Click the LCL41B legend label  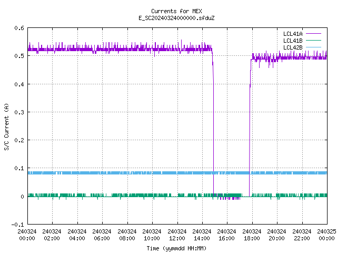point(293,41)
